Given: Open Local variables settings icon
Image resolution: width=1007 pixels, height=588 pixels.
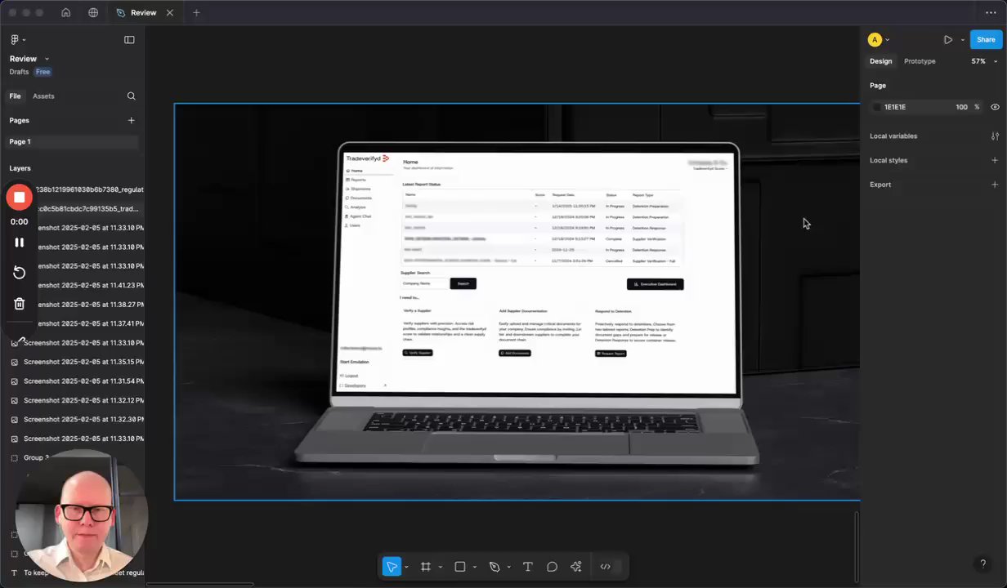Looking at the screenshot, I should point(995,136).
